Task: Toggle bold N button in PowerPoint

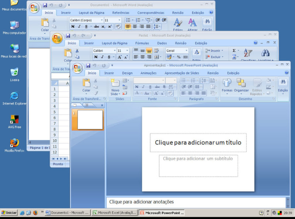Action: 137,87
